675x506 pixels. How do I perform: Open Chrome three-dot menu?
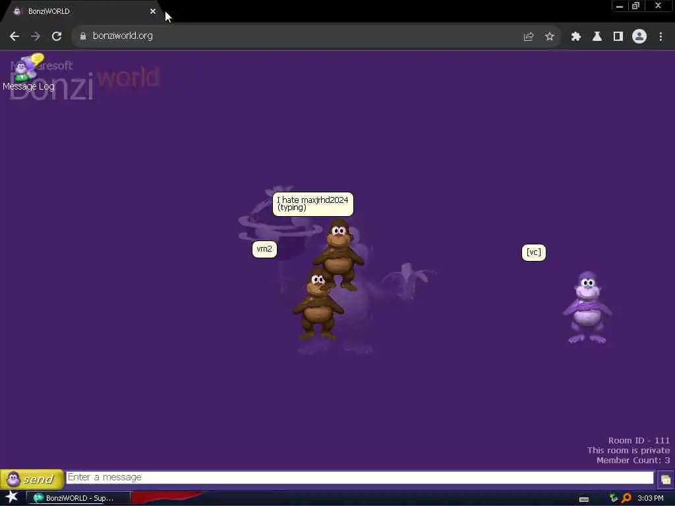[x=660, y=37]
